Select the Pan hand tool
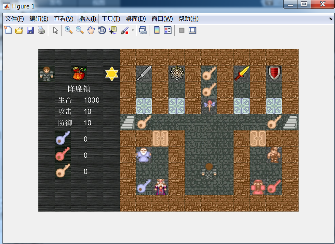This screenshot has width=335, height=244. [x=91, y=30]
